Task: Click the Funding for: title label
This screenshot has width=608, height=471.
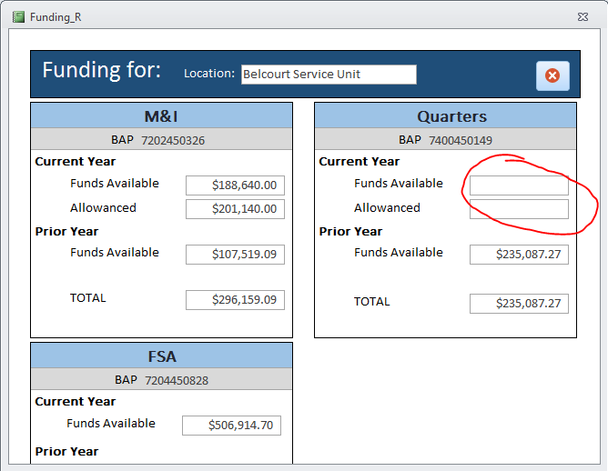Action: click(101, 71)
